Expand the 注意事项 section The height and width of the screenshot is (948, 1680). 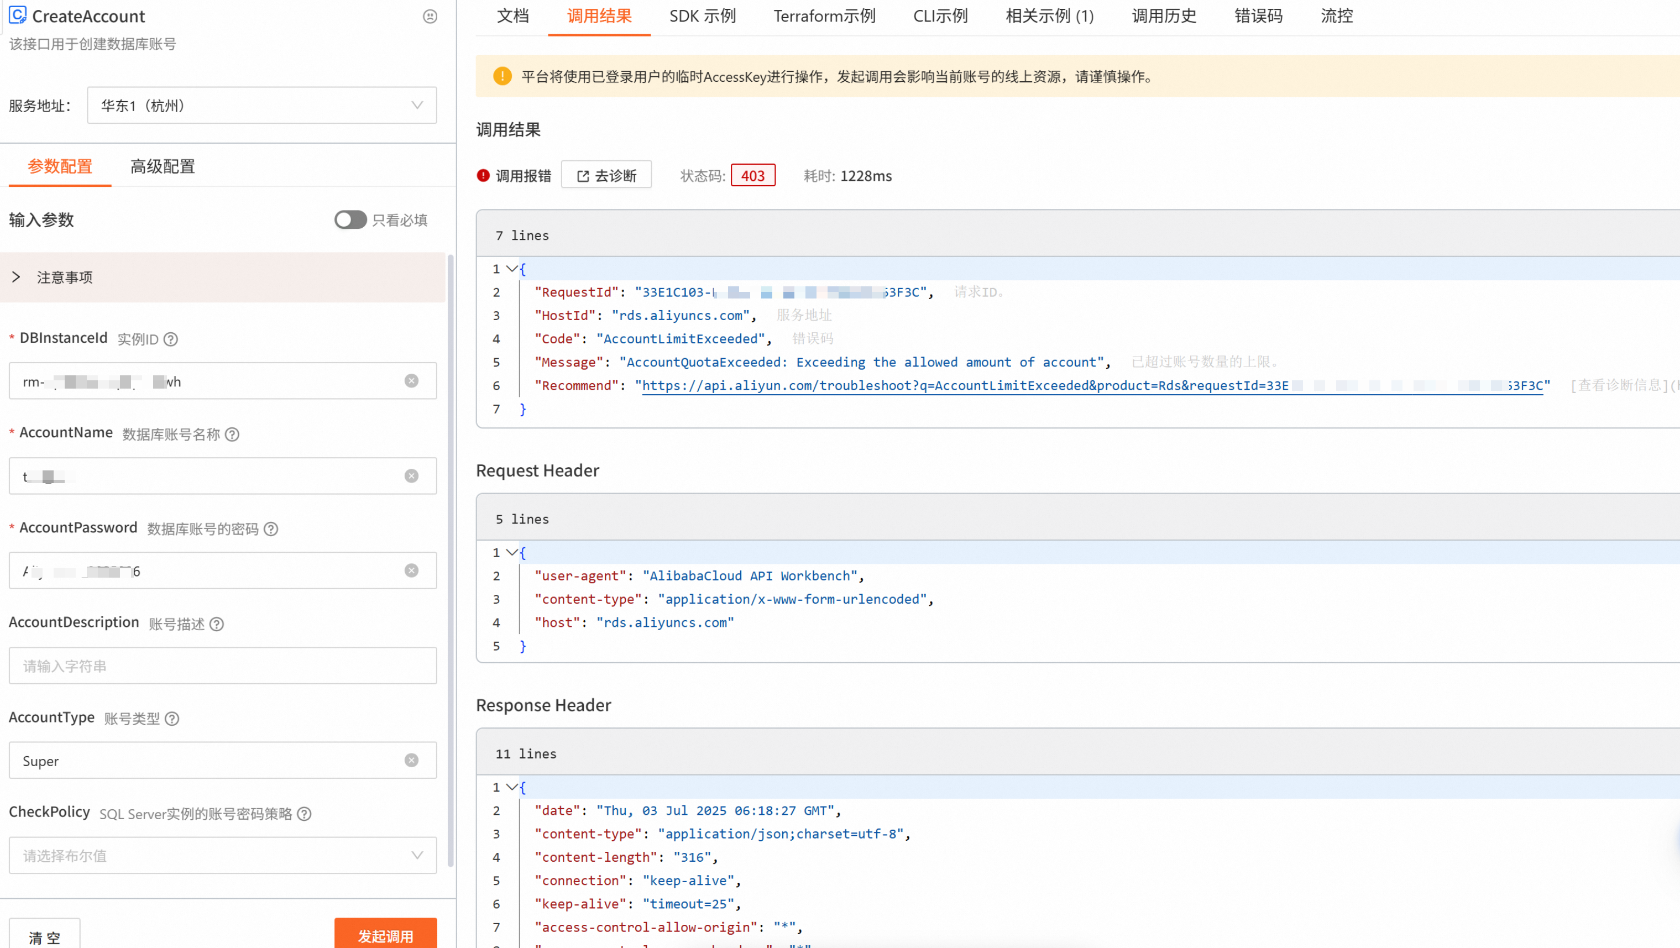pyautogui.click(x=222, y=277)
